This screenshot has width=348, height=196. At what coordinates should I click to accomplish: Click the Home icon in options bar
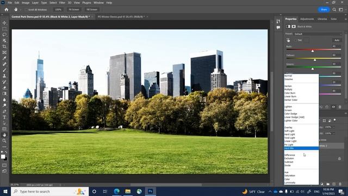pyautogui.click(x=6, y=10)
